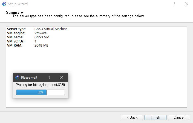
Task: Select the 'GNS3 VM' name value
Action: 42,37
